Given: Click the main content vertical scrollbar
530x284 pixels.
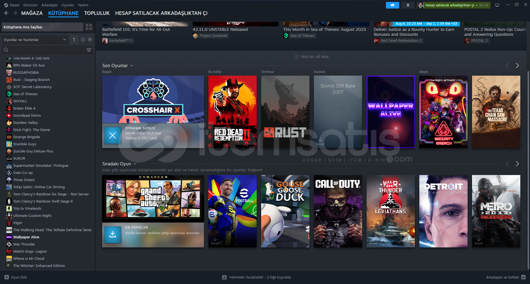Looking at the screenshot, I should pyautogui.click(x=528, y=171).
